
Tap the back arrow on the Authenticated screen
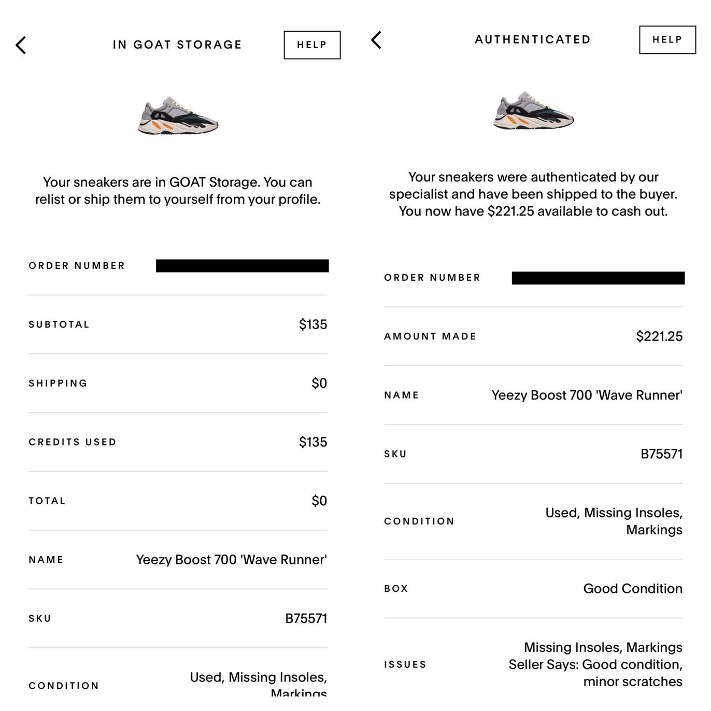pos(377,40)
